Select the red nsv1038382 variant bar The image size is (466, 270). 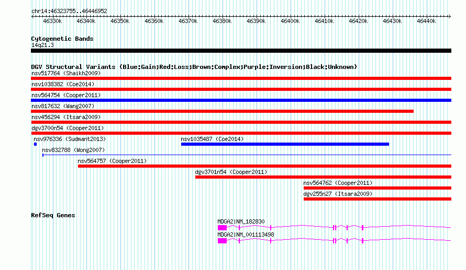[241, 89]
